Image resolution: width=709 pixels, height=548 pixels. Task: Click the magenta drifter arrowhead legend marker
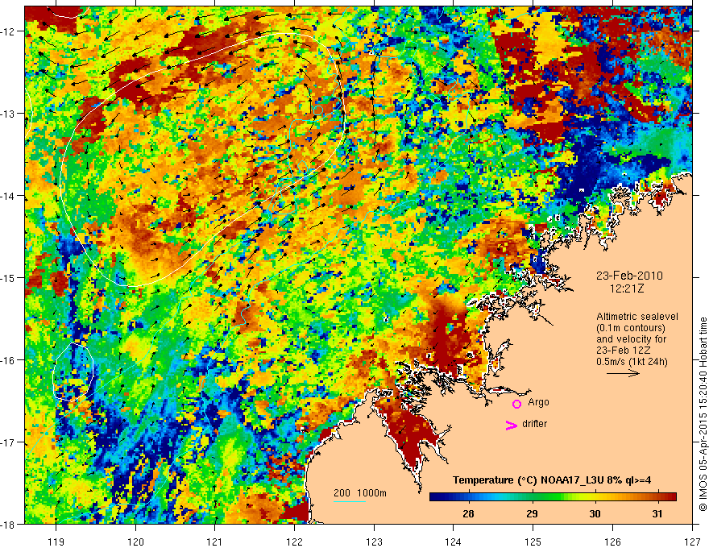(511, 425)
